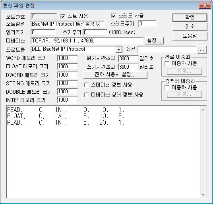213x204 pixels.
Task: Click DLL-BacNet IP Protocol combo box
Action: 76,49
